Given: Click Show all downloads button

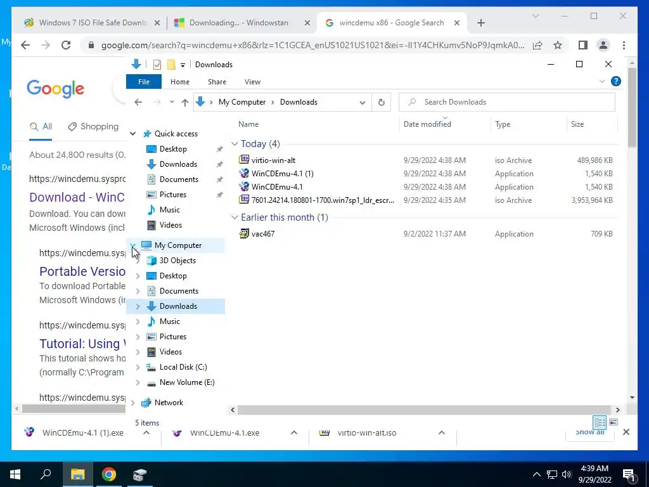Looking at the screenshot, I should click(589, 432).
